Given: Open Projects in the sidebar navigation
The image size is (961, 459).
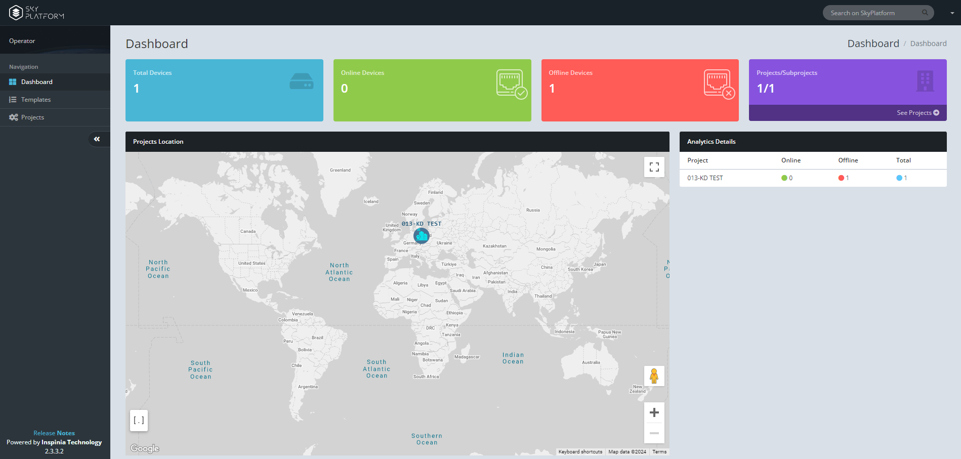Looking at the screenshot, I should click(32, 117).
